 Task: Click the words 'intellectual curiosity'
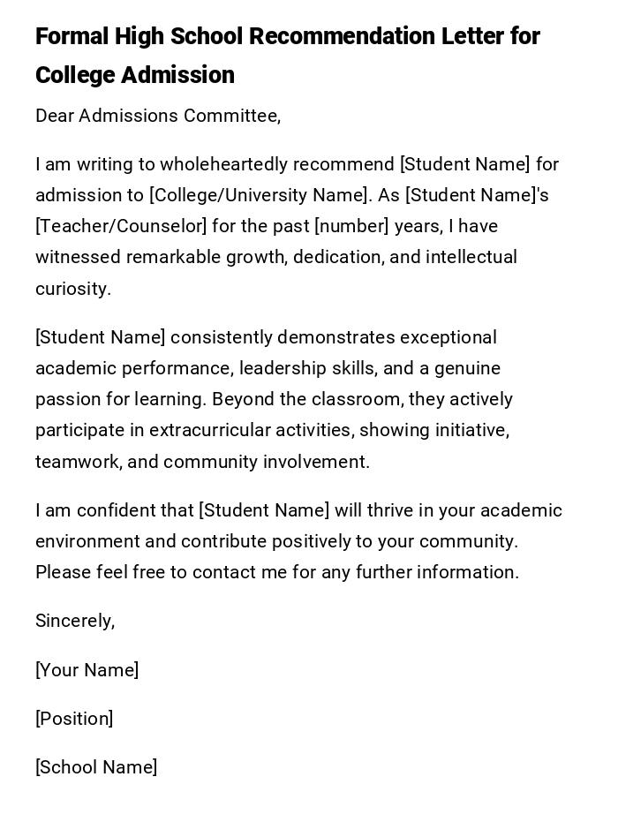(471, 257)
